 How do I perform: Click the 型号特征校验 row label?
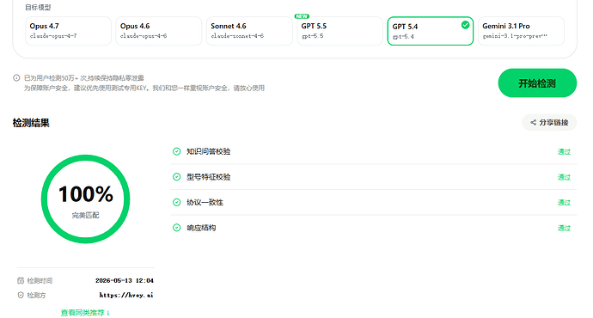coord(208,177)
